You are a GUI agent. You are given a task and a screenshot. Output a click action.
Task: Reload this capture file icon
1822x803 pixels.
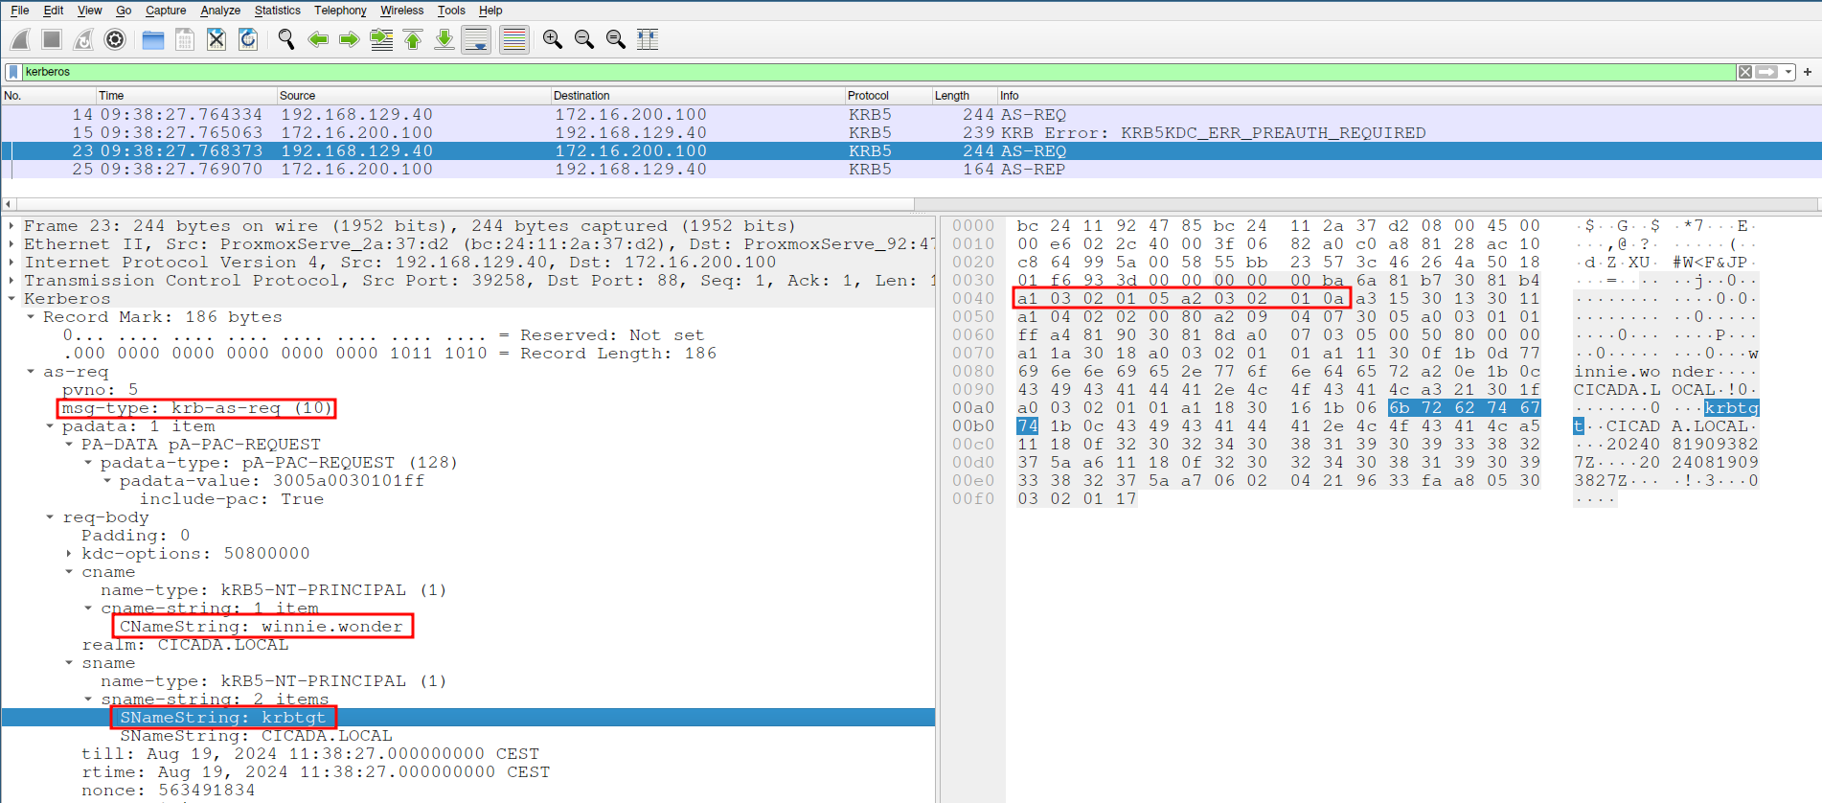click(248, 39)
